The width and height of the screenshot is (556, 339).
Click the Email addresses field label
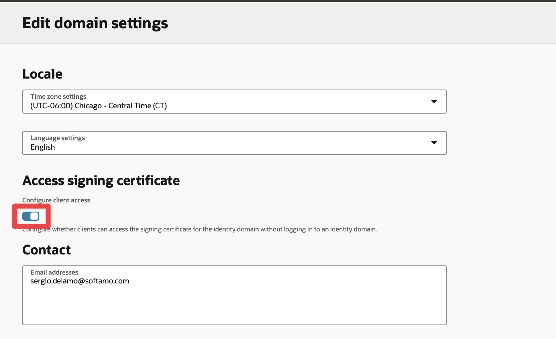coord(54,272)
